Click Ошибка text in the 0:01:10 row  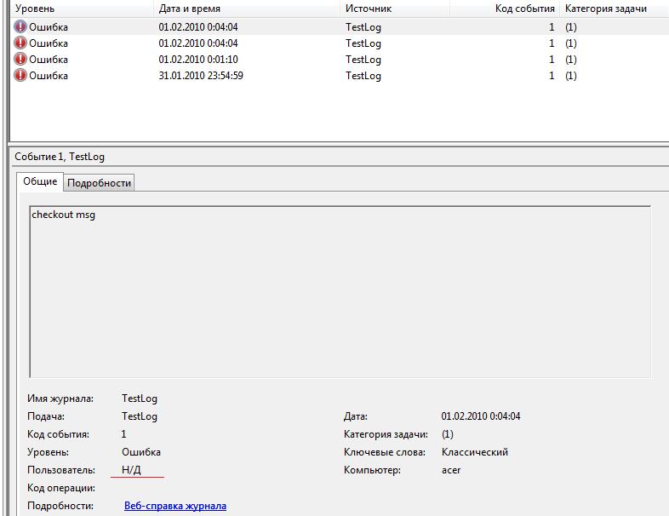[49, 60]
